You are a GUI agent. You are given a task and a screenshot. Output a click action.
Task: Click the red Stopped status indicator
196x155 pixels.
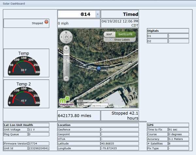(x=46, y=23)
